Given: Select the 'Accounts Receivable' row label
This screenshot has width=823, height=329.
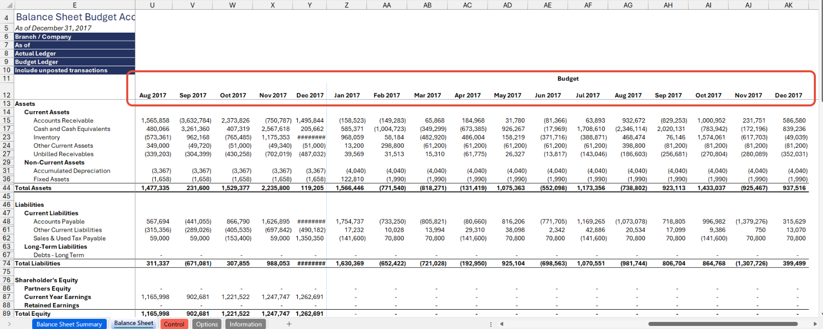Looking at the screenshot, I should 64,121.
